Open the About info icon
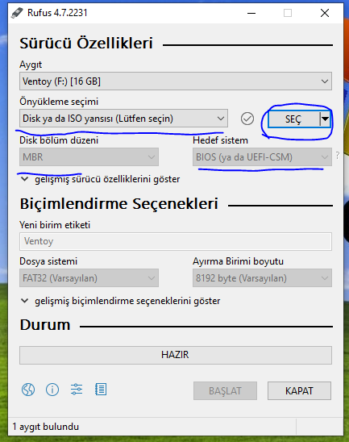 click(x=52, y=390)
